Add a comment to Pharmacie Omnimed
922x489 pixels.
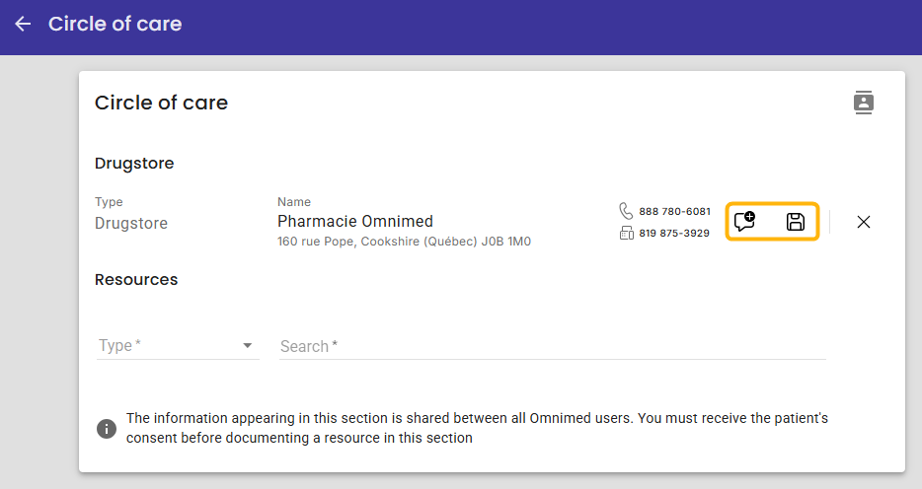pyautogui.click(x=745, y=221)
